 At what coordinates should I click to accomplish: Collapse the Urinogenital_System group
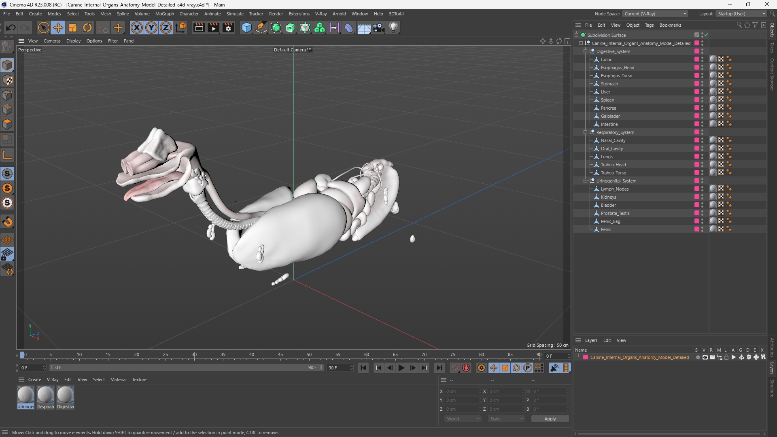pyautogui.click(x=585, y=181)
